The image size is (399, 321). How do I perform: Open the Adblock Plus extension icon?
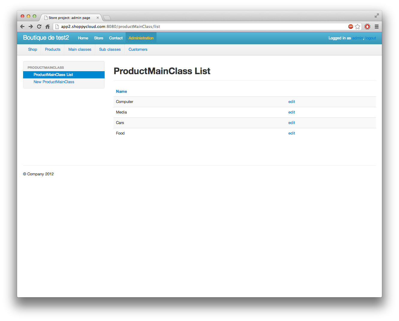[350, 27]
